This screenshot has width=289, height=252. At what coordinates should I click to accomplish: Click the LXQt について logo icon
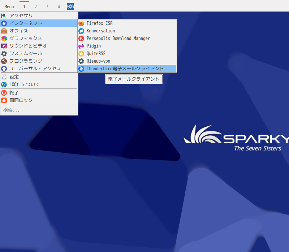4,84
